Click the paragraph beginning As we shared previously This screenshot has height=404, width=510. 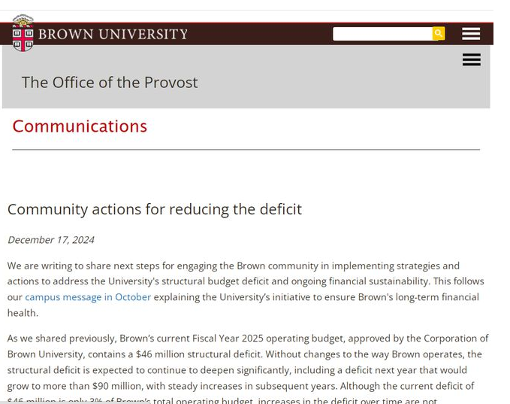[248, 370]
